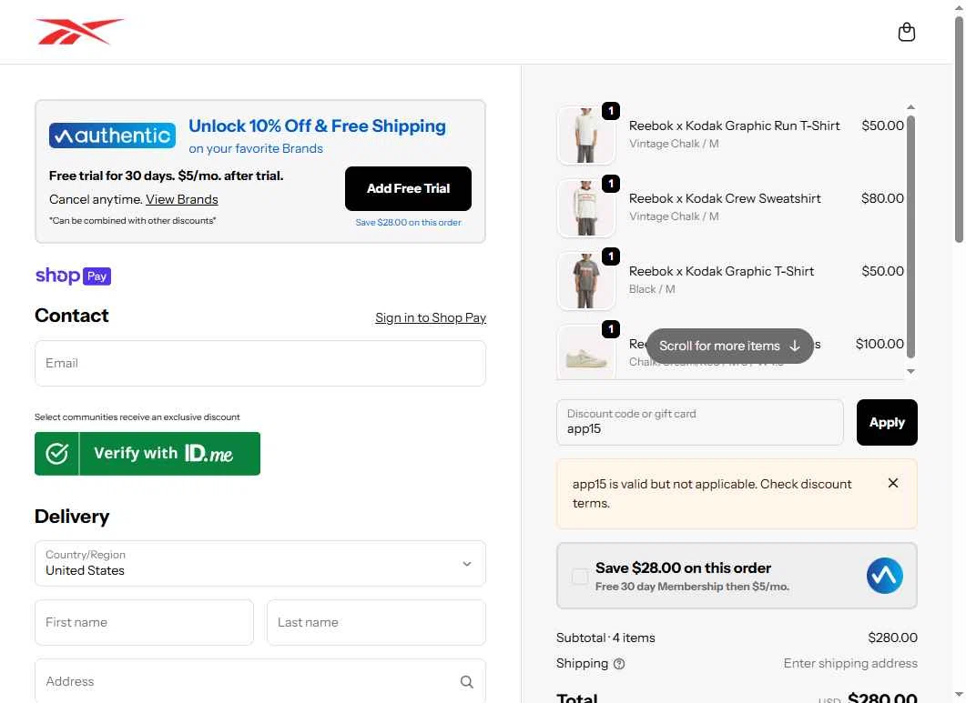Click the Reebok logo in header
The image size is (966, 703).
tap(79, 32)
